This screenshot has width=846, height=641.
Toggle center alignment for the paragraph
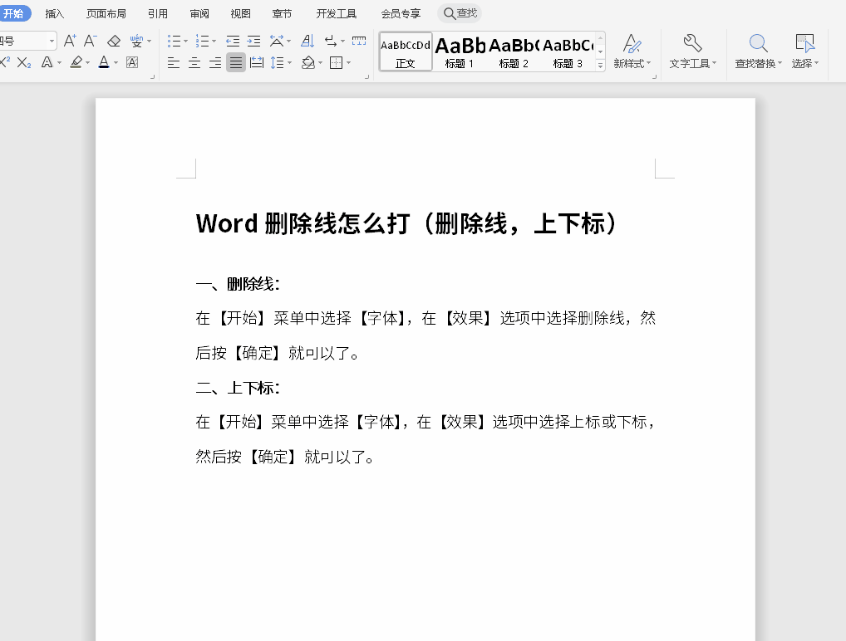point(194,62)
